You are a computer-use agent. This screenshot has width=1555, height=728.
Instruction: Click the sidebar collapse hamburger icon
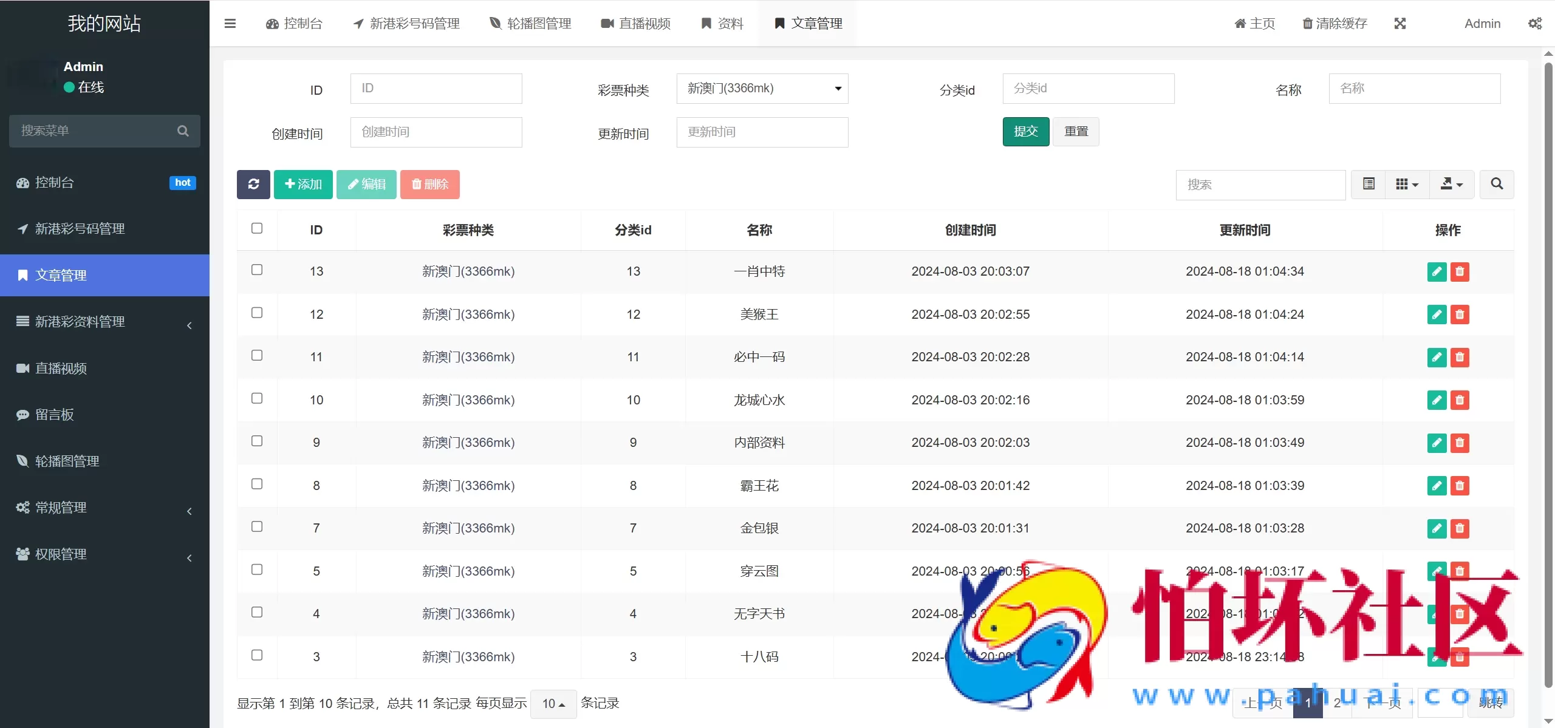coord(231,23)
